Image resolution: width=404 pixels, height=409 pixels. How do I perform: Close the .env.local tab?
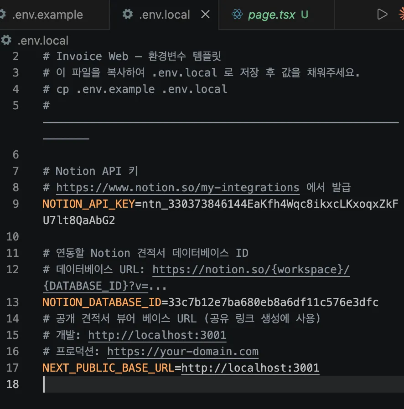click(x=205, y=14)
